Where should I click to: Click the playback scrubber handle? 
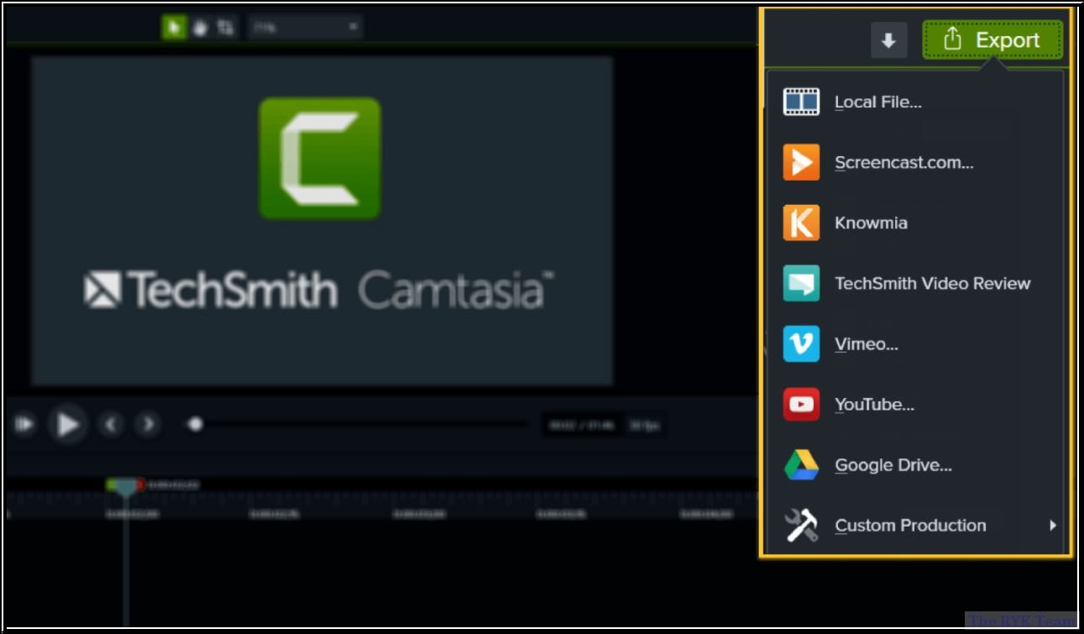195,425
